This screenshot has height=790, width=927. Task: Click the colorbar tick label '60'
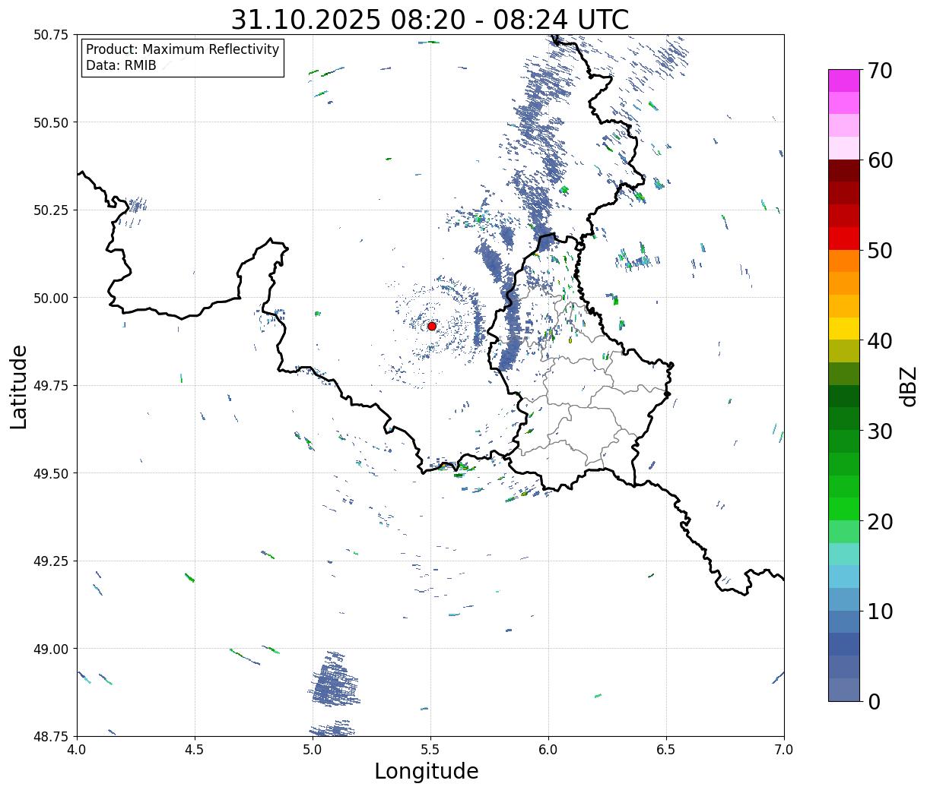(x=879, y=160)
